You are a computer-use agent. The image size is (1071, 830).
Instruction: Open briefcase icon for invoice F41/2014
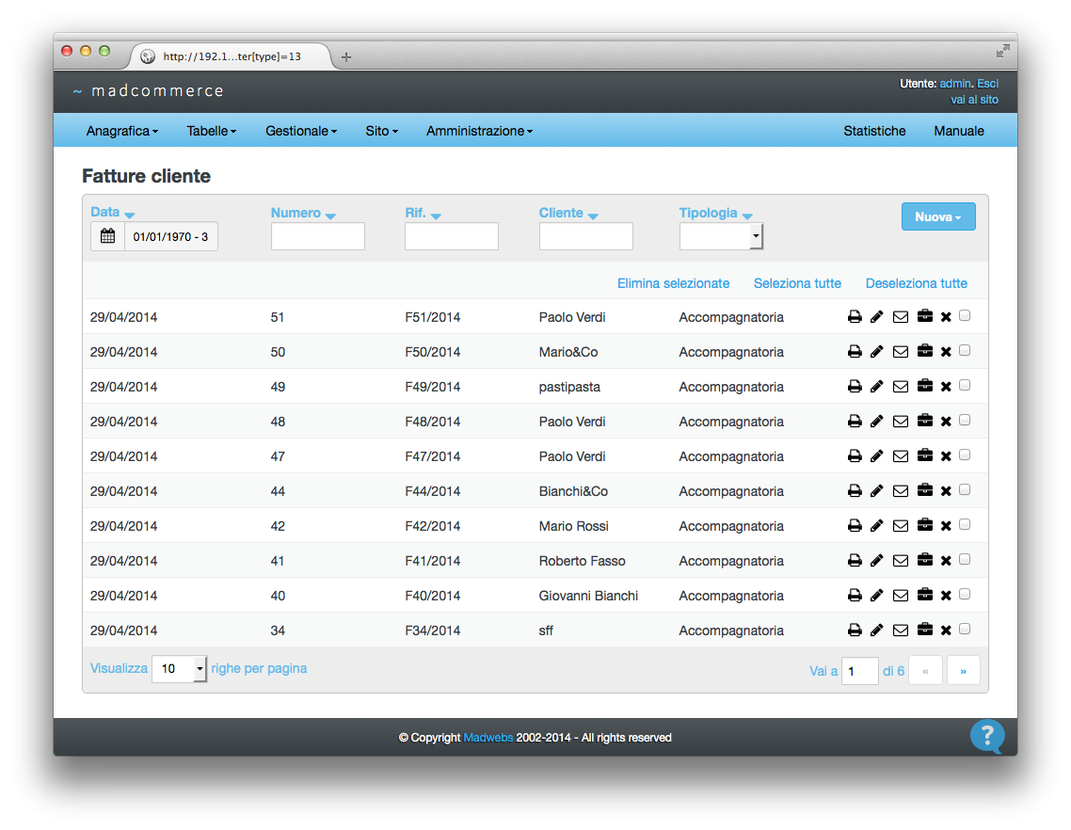point(925,560)
